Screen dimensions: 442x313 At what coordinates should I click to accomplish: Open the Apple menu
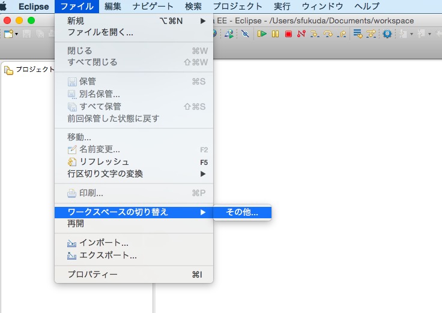(x=4, y=6)
